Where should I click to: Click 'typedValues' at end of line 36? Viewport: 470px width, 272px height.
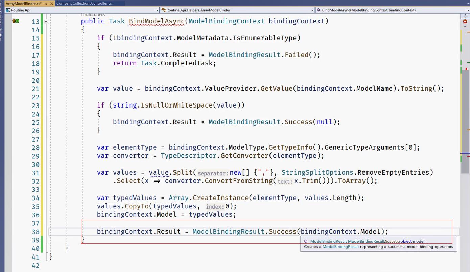211,214
